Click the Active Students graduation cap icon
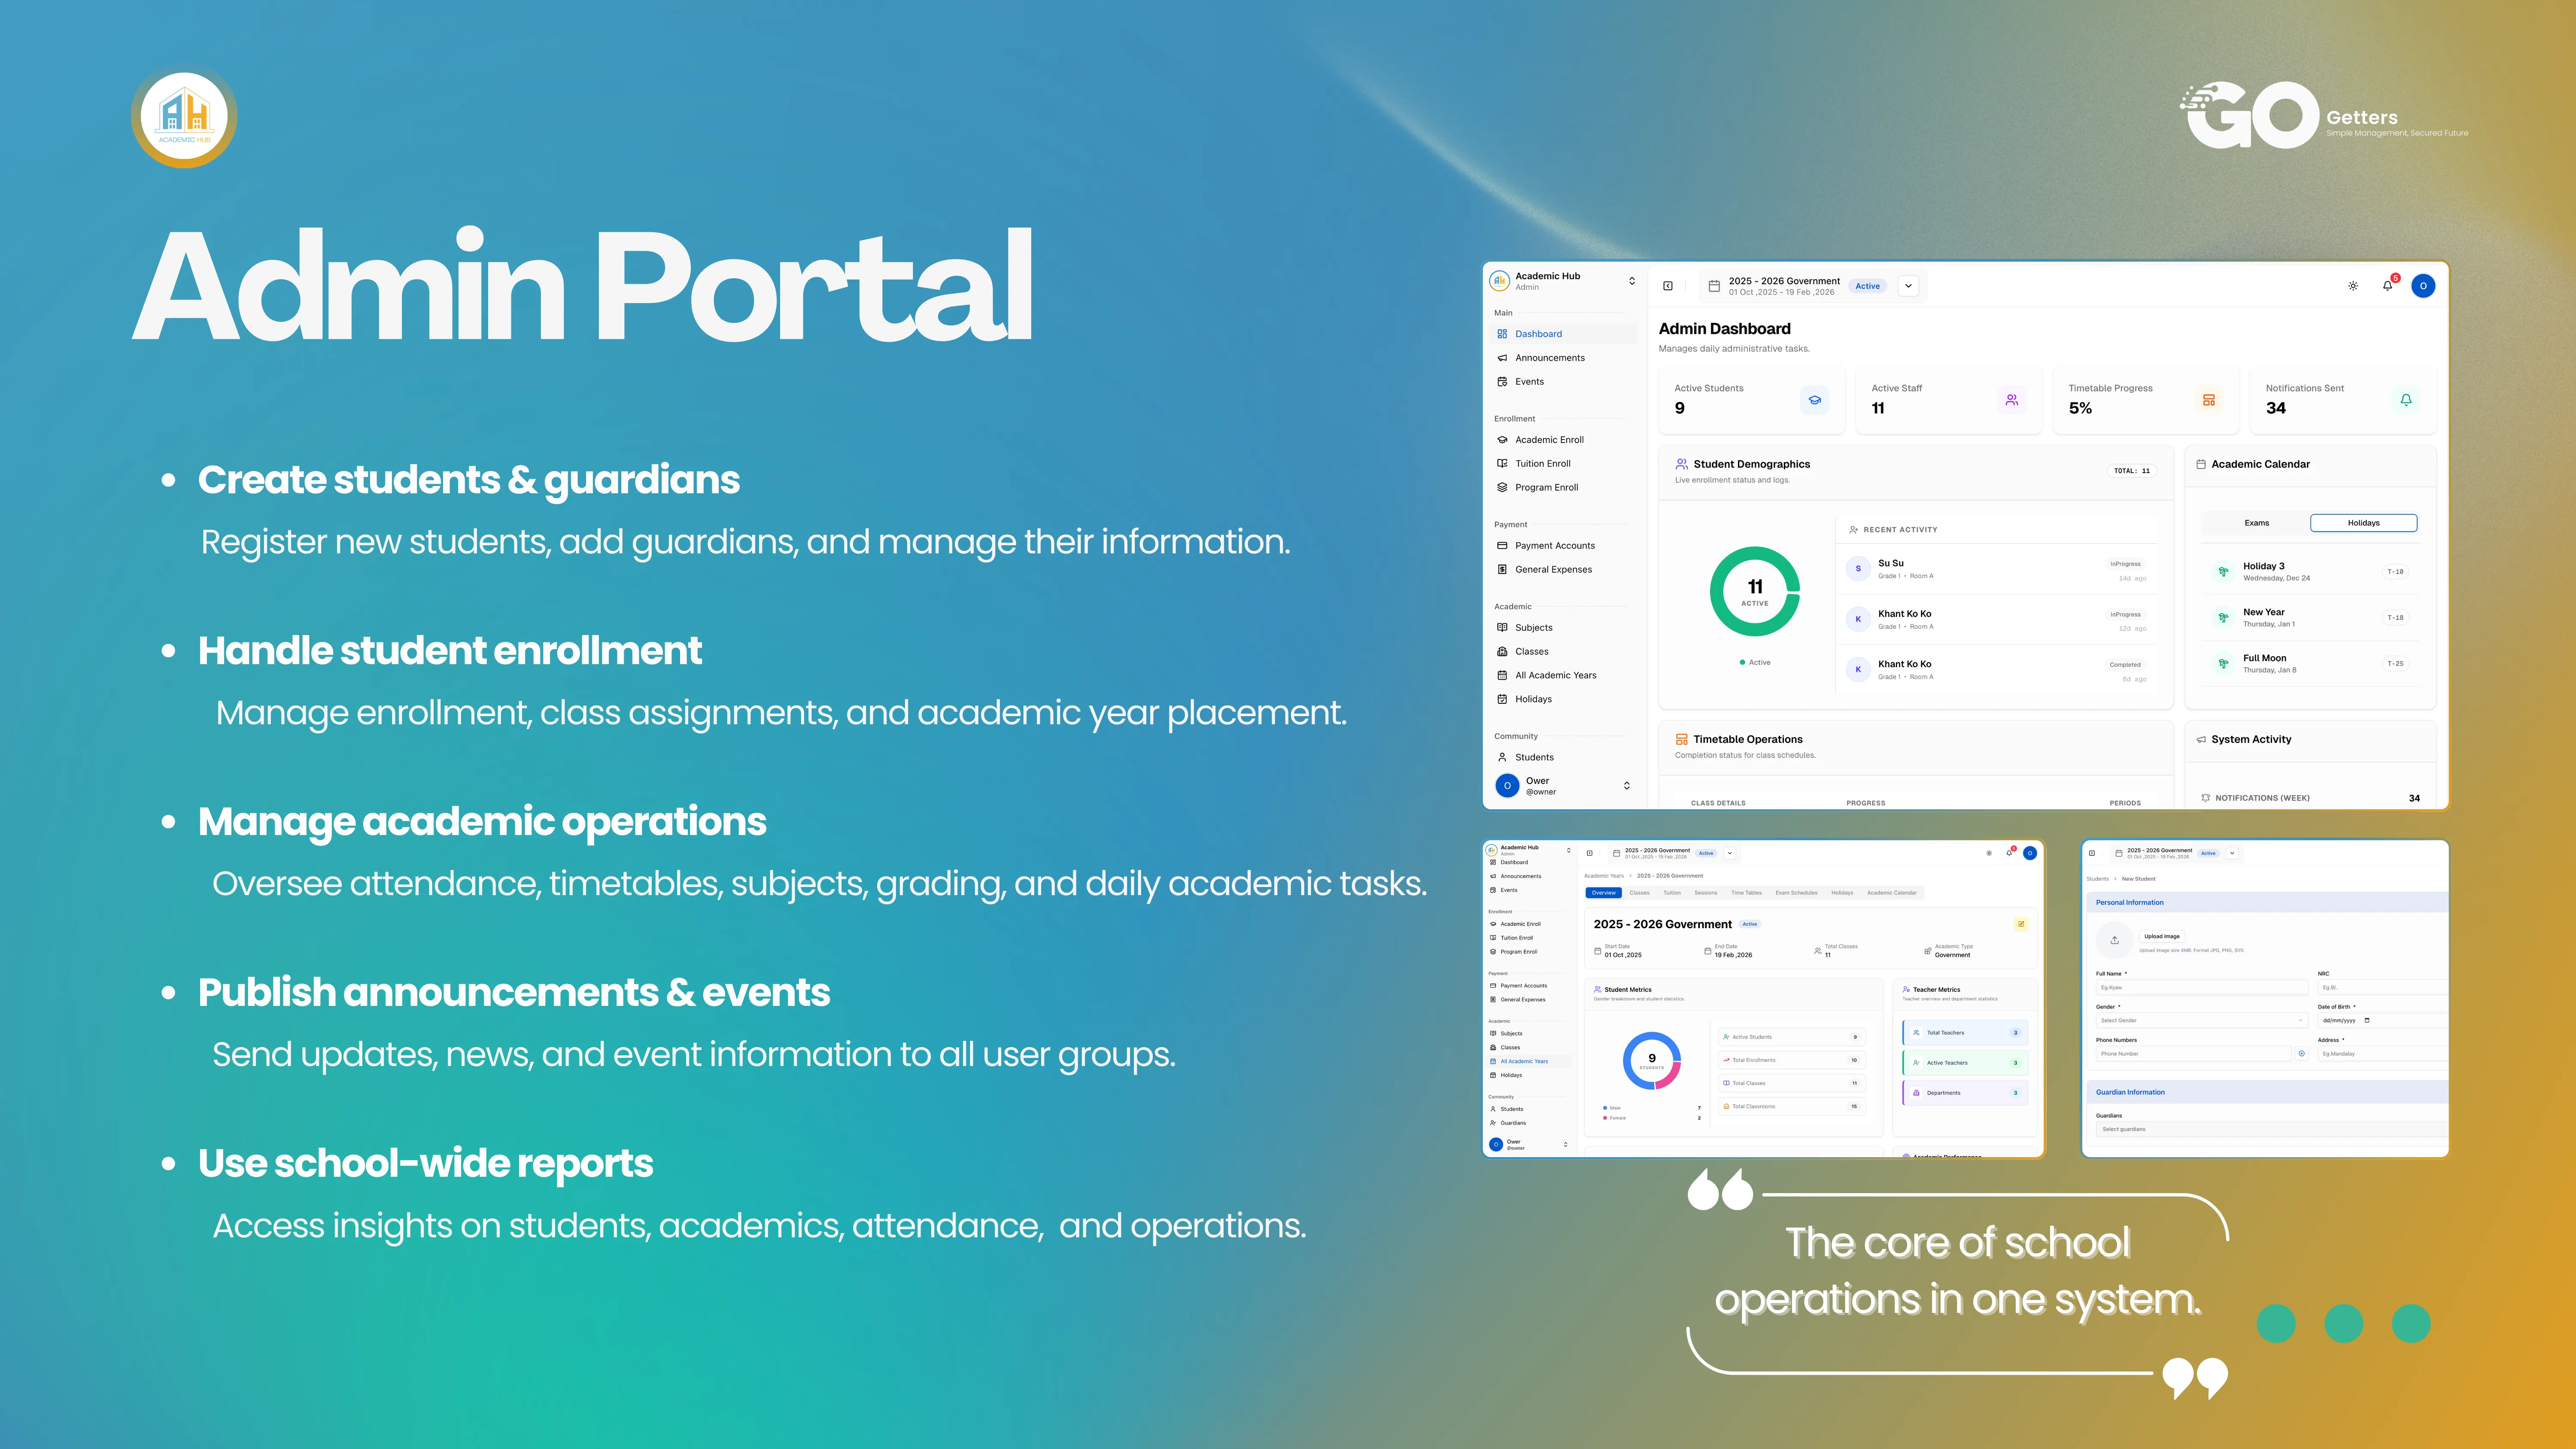 point(1814,400)
